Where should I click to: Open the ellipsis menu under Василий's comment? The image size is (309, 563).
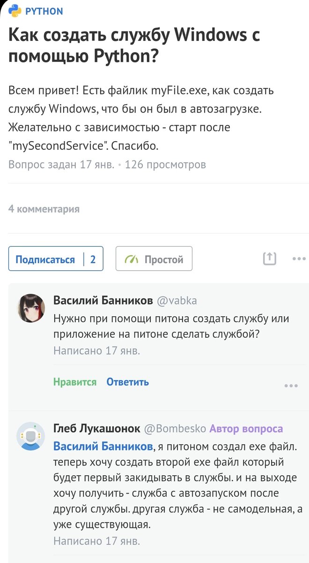(291, 385)
